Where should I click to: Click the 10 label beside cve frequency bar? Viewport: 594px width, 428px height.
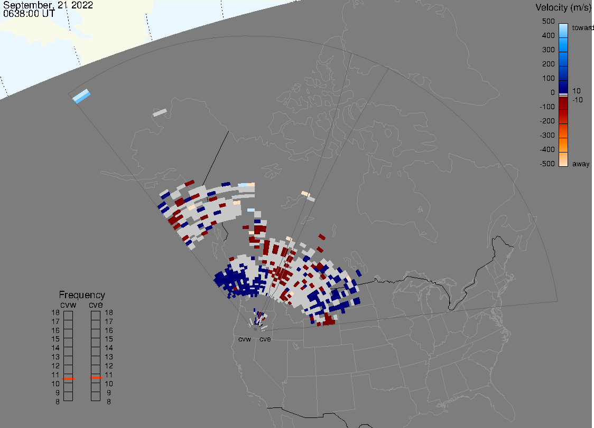(109, 384)
